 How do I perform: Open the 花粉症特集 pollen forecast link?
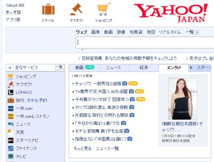click(x=129, y=58)
